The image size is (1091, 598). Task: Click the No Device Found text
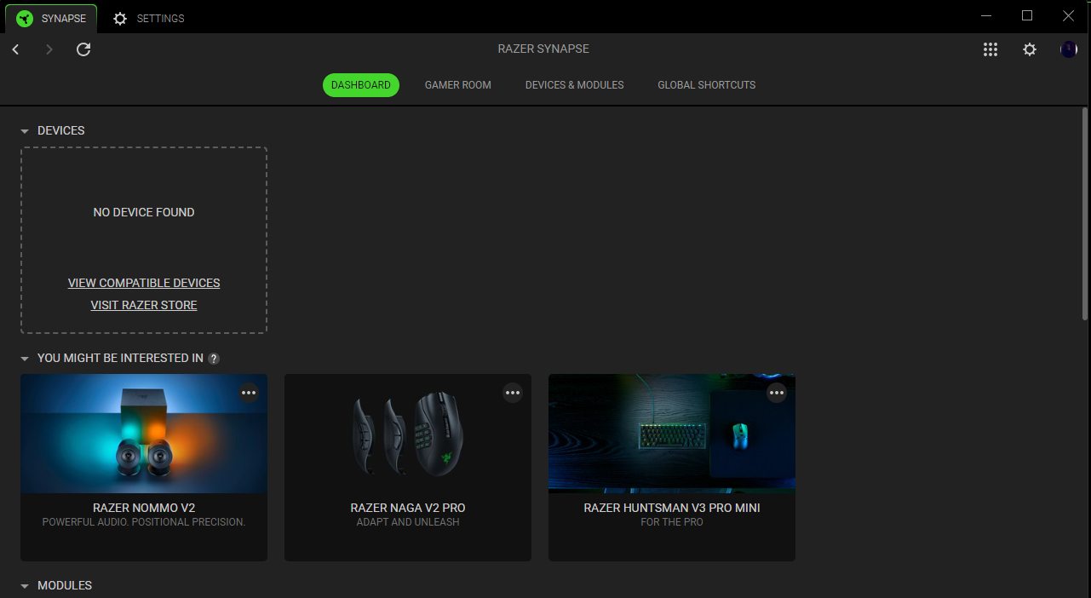coord(144,212)
